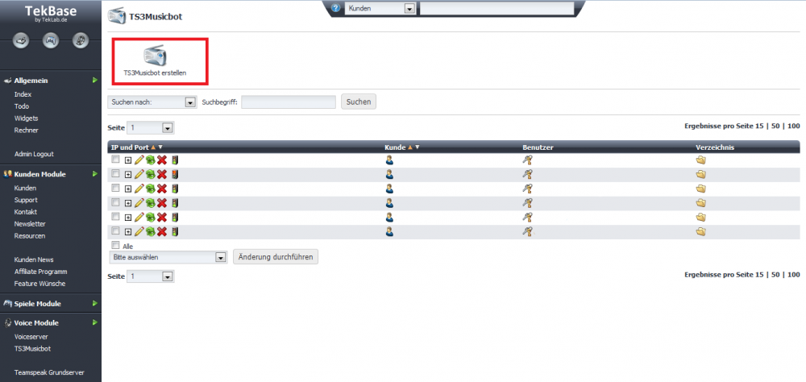Open the upper Seite page dropdown
The height and width of the screenshot is (382, 806).
151,127
